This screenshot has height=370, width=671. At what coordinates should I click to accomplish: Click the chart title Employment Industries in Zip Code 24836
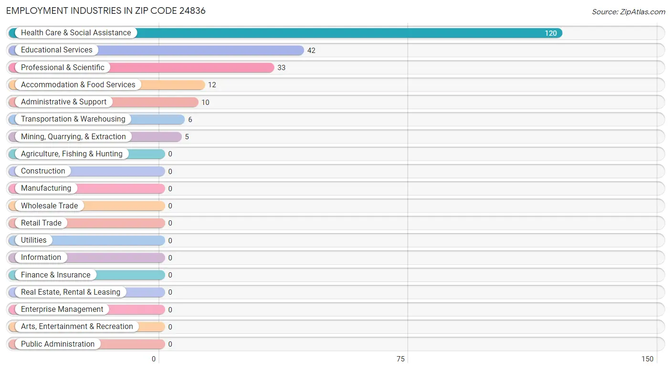[x=106, y=10]
